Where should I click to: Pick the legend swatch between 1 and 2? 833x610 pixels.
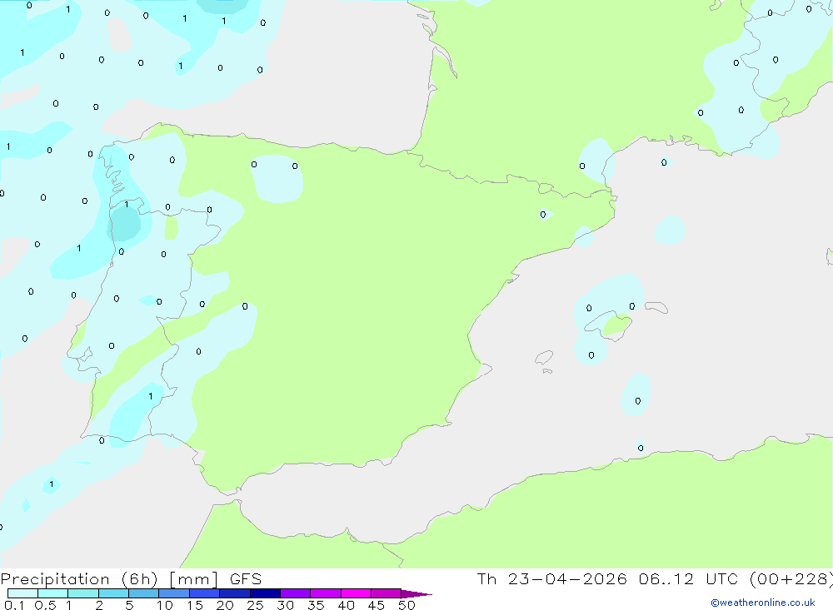click(x=83, y=593)
